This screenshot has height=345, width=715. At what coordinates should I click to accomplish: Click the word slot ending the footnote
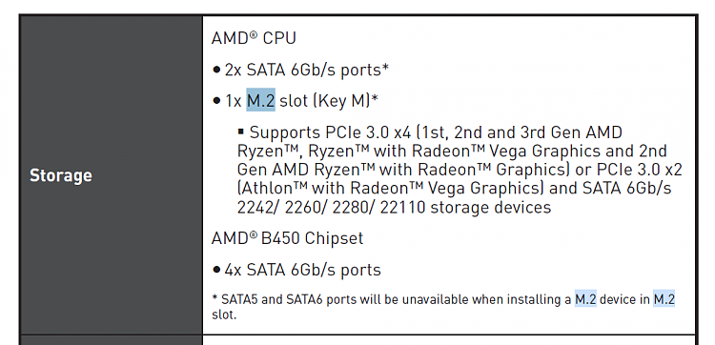click(x=223, y=315)
